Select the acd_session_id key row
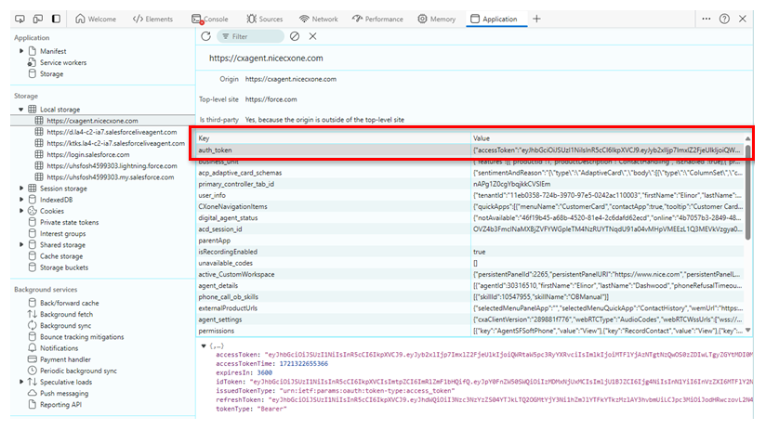The image size is (766, 430). pyautogui.click(x=470, y=228)
